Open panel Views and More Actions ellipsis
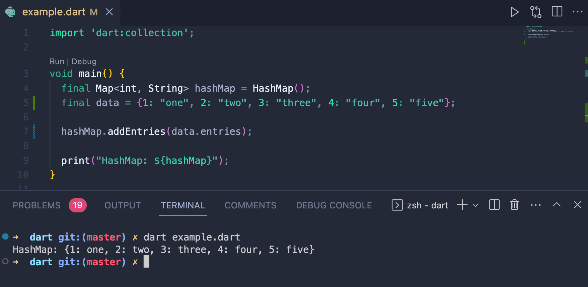The width and height of the screenshot is (588, 287). click(536, 205)
